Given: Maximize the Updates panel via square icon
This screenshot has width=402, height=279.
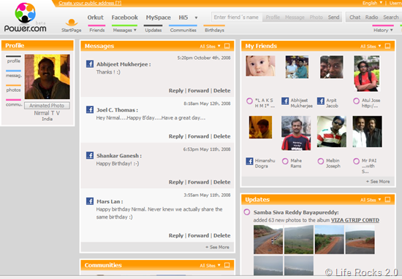Looking at the screenshot, I should click(x=387, y=200).
